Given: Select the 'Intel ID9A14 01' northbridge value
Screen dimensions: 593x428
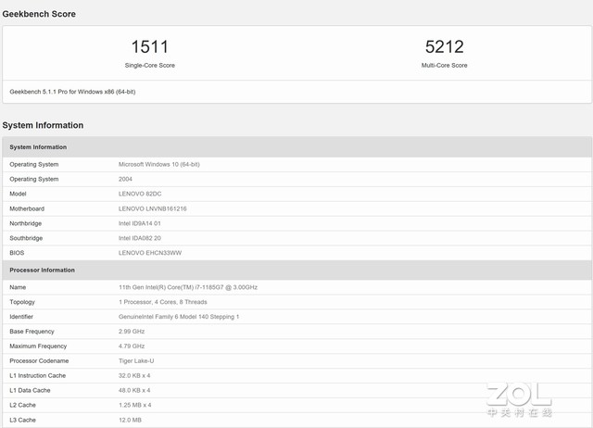Looking at the screenshot, I should (x=140, y=223).
